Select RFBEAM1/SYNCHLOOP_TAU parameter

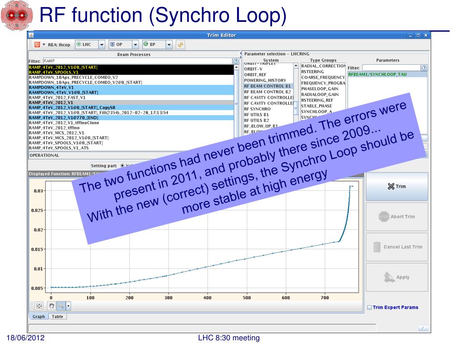click(x=387, y=75)
